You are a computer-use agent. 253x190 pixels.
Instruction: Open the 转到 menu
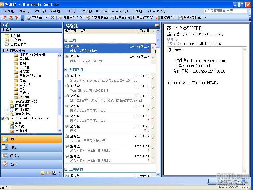(x=56, y=11)
